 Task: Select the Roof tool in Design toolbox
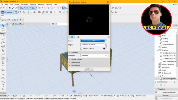pyautogui.click(x=3, y=43)
